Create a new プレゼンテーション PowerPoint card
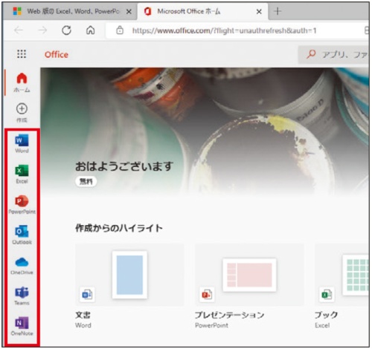The height and width of the screenshot is (349, 372). point(249,287)
